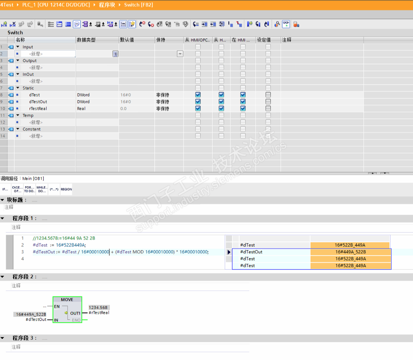
Task: Click the absolute/symbolic operands icon
Action: pyautogui.click(x=86, y=25)
